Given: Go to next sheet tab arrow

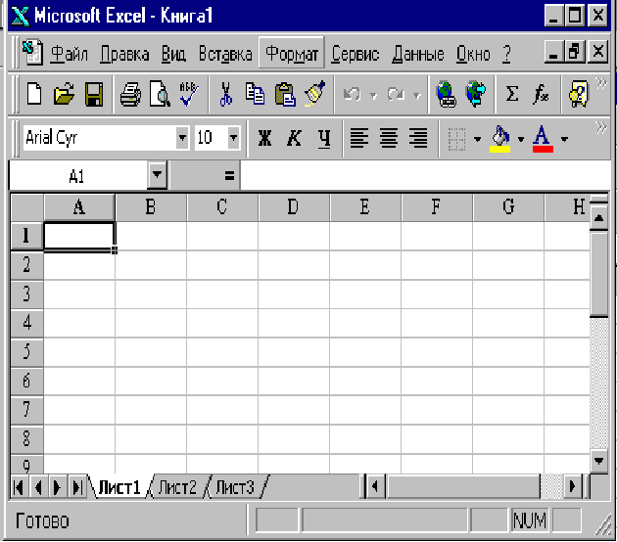Looking at the screenshot, I should [x=57, y=487].
